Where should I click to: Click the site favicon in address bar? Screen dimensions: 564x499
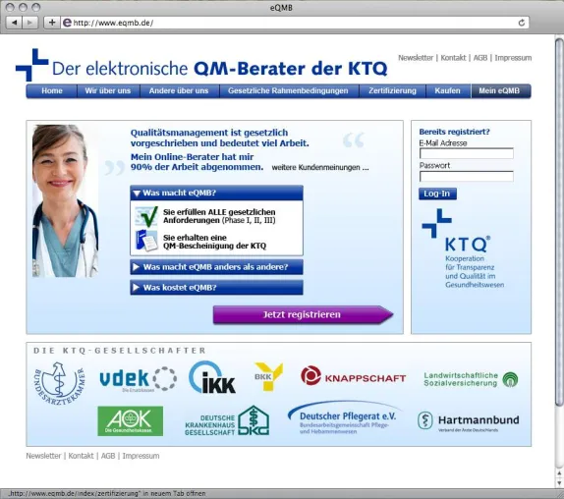coord(67,23)
